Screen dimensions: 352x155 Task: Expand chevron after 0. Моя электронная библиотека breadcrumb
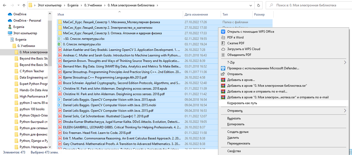(x=157, y=5)
